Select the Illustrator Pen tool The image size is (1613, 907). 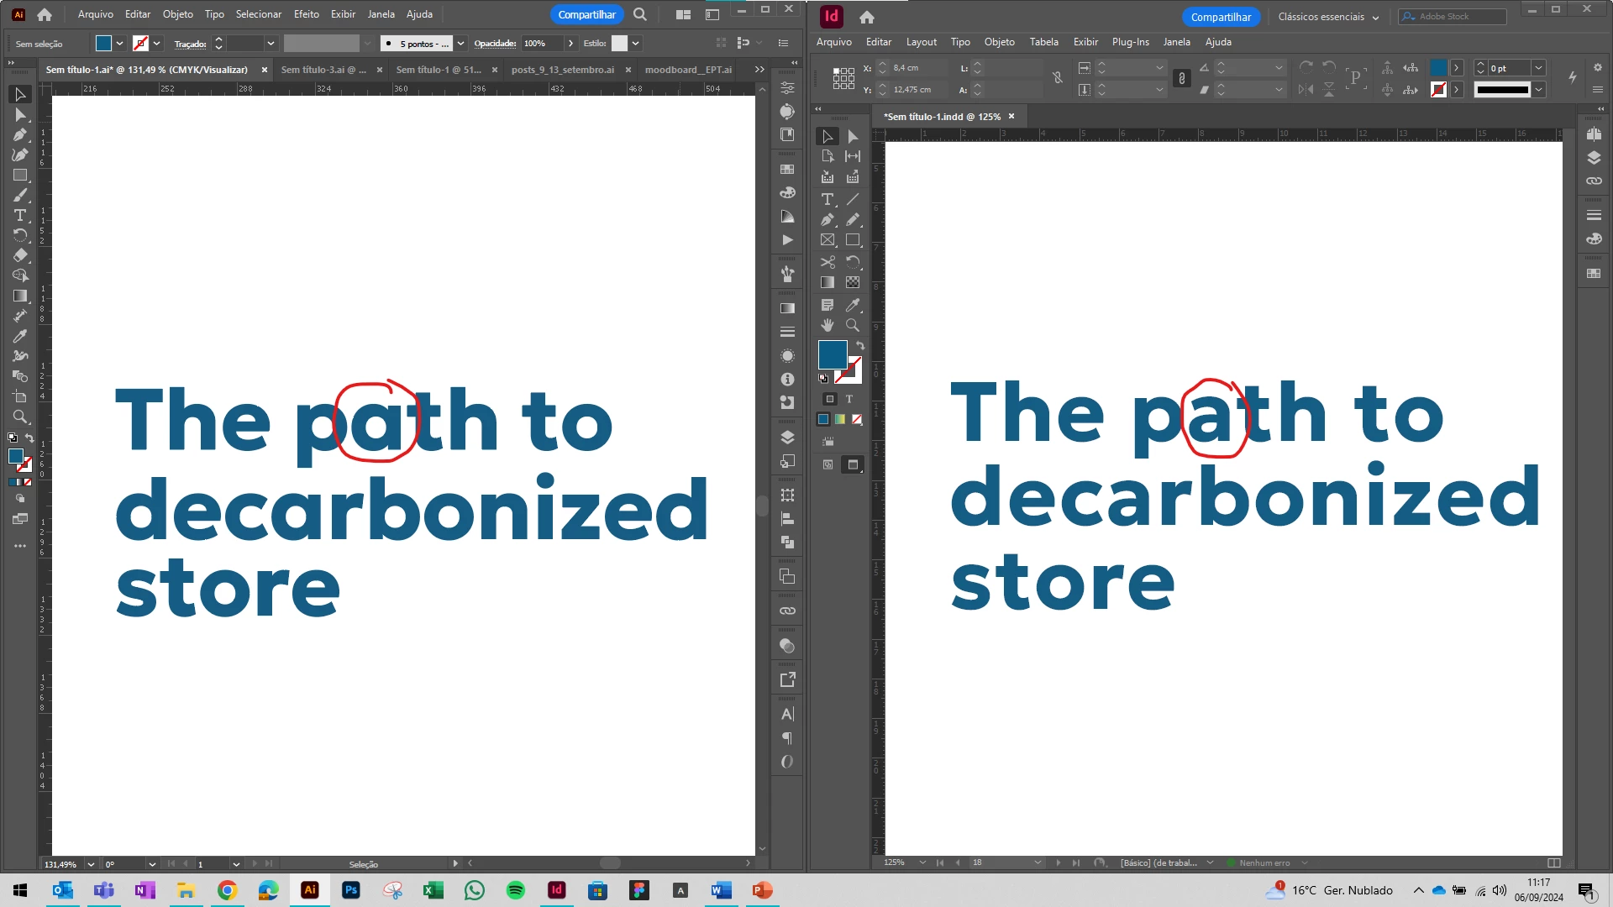tap(20, 134)
